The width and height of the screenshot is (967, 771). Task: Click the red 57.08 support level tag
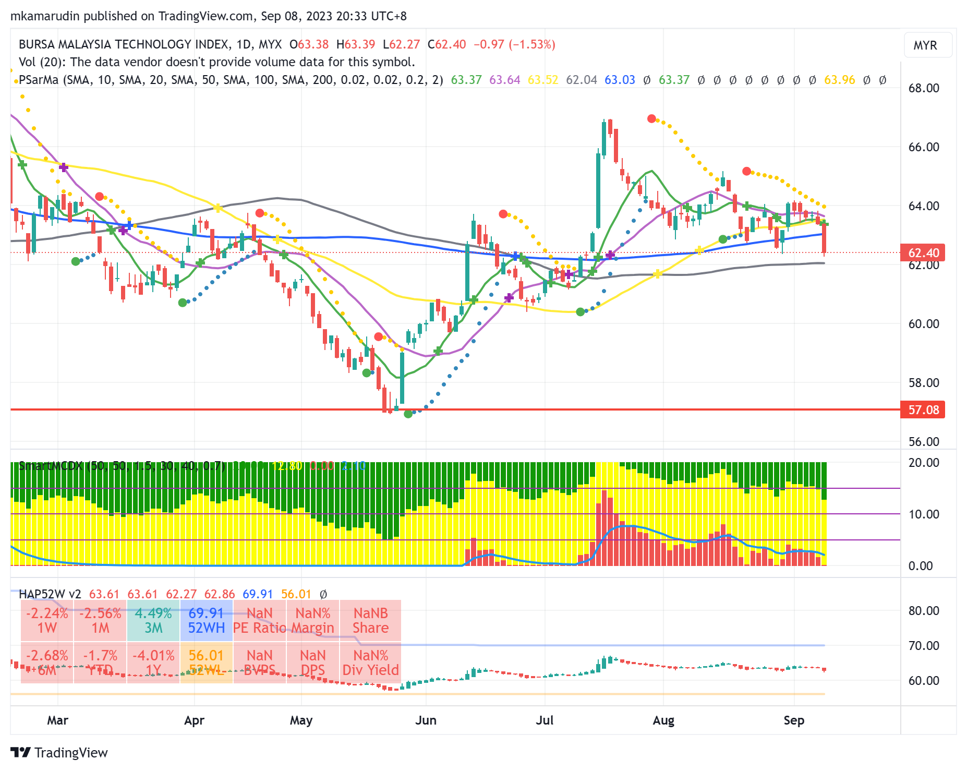923,410
